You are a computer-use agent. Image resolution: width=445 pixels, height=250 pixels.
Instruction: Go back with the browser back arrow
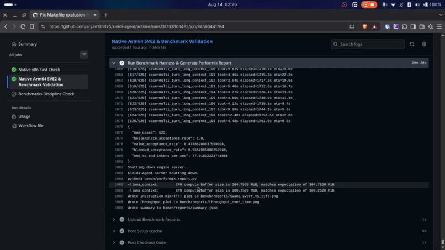pyautogui.click(x=6, y=26)
